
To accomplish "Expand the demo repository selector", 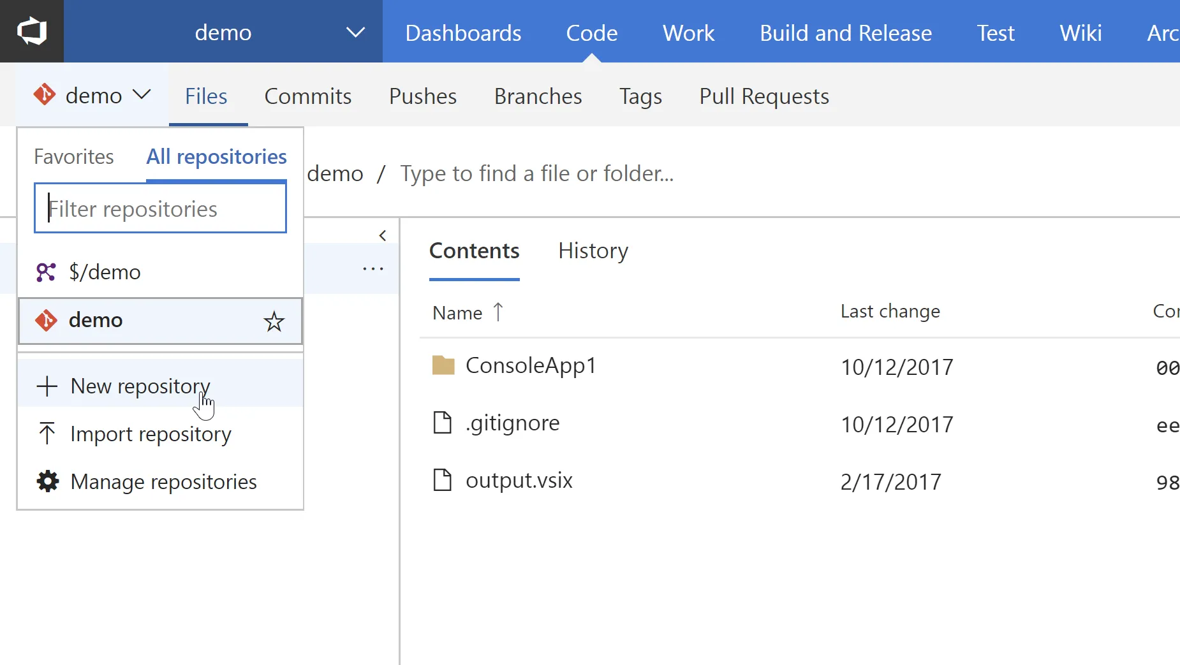I will 92,96.
